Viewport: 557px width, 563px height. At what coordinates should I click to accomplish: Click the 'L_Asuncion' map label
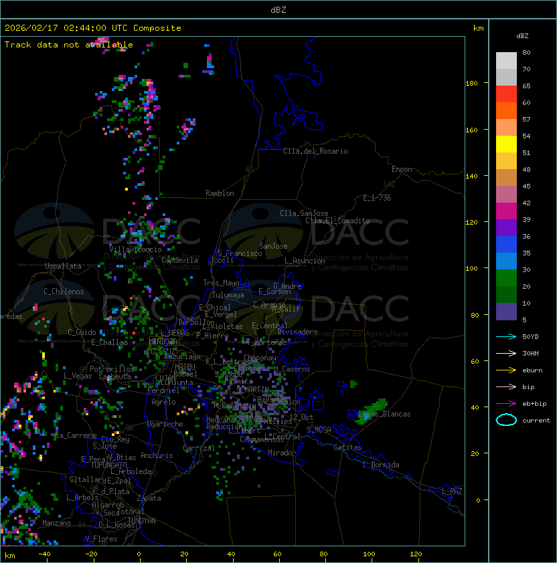(305, 261)
